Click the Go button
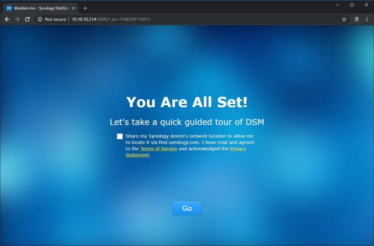374x246 pixels. (187, 208)
